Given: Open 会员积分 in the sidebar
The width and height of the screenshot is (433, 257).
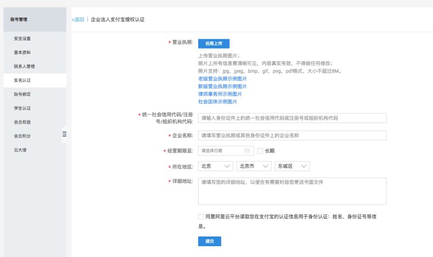Looking at the screenshot, I should click(35, 136).
